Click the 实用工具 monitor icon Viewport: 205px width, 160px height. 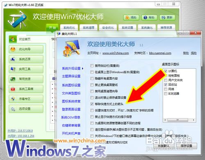pyautogui.click(x=13, y=69)
